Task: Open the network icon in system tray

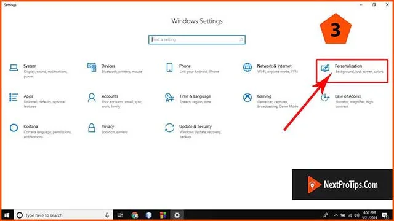Action: (350, 215)
